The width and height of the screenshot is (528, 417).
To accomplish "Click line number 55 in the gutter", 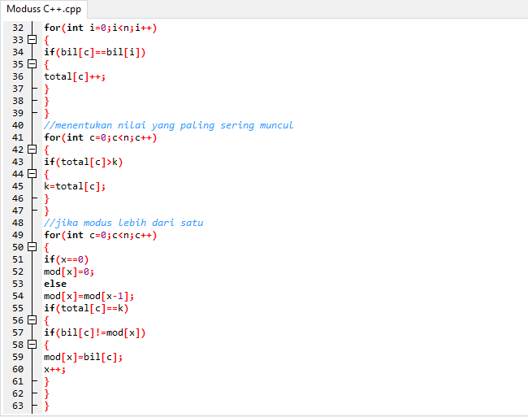I will coord(18,308).
